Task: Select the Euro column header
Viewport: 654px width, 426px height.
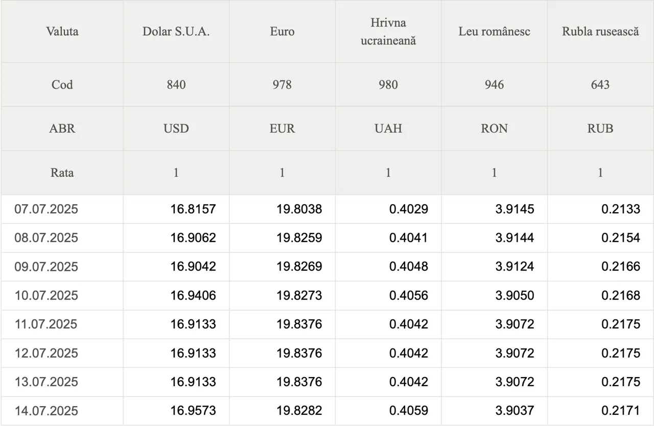Action: 282,32
